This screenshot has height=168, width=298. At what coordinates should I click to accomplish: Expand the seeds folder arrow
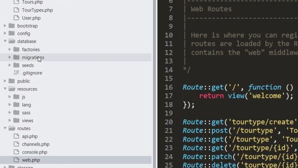point(10,65)
